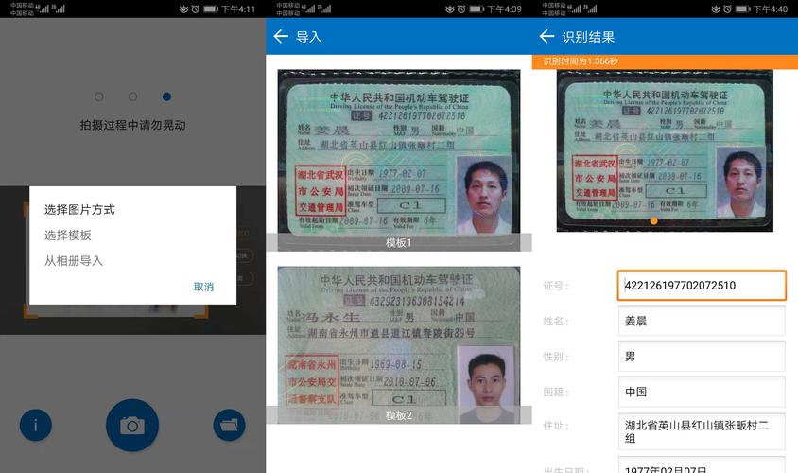Edit the 性别 field showing 男
This screenshot has height=473, width=798.
tap(702, 357)
